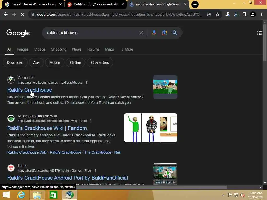The height and width of the screenshot is (200, 267).
Task: Open the profile avatar icon
Action: 253,15
